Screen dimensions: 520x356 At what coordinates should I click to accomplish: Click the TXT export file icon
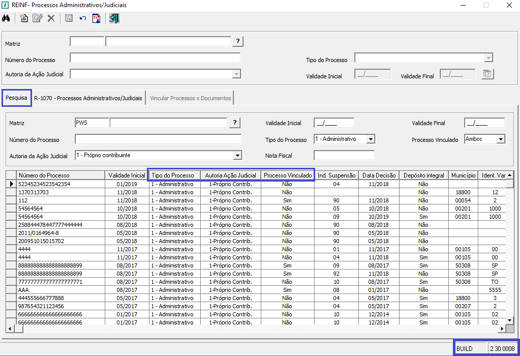(x=96, y=18)
